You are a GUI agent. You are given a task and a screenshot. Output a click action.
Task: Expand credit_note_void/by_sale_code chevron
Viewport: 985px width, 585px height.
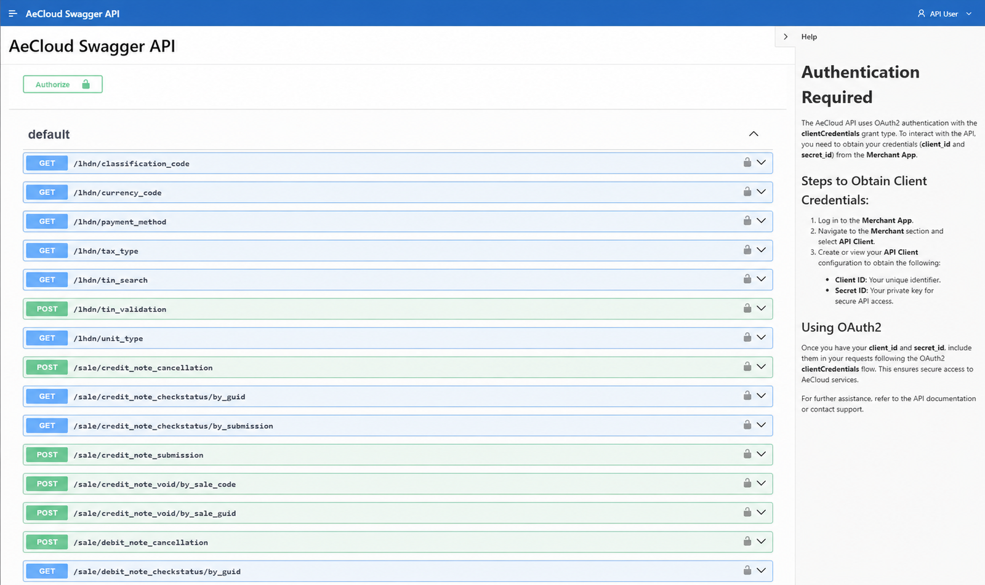(762, 483)
